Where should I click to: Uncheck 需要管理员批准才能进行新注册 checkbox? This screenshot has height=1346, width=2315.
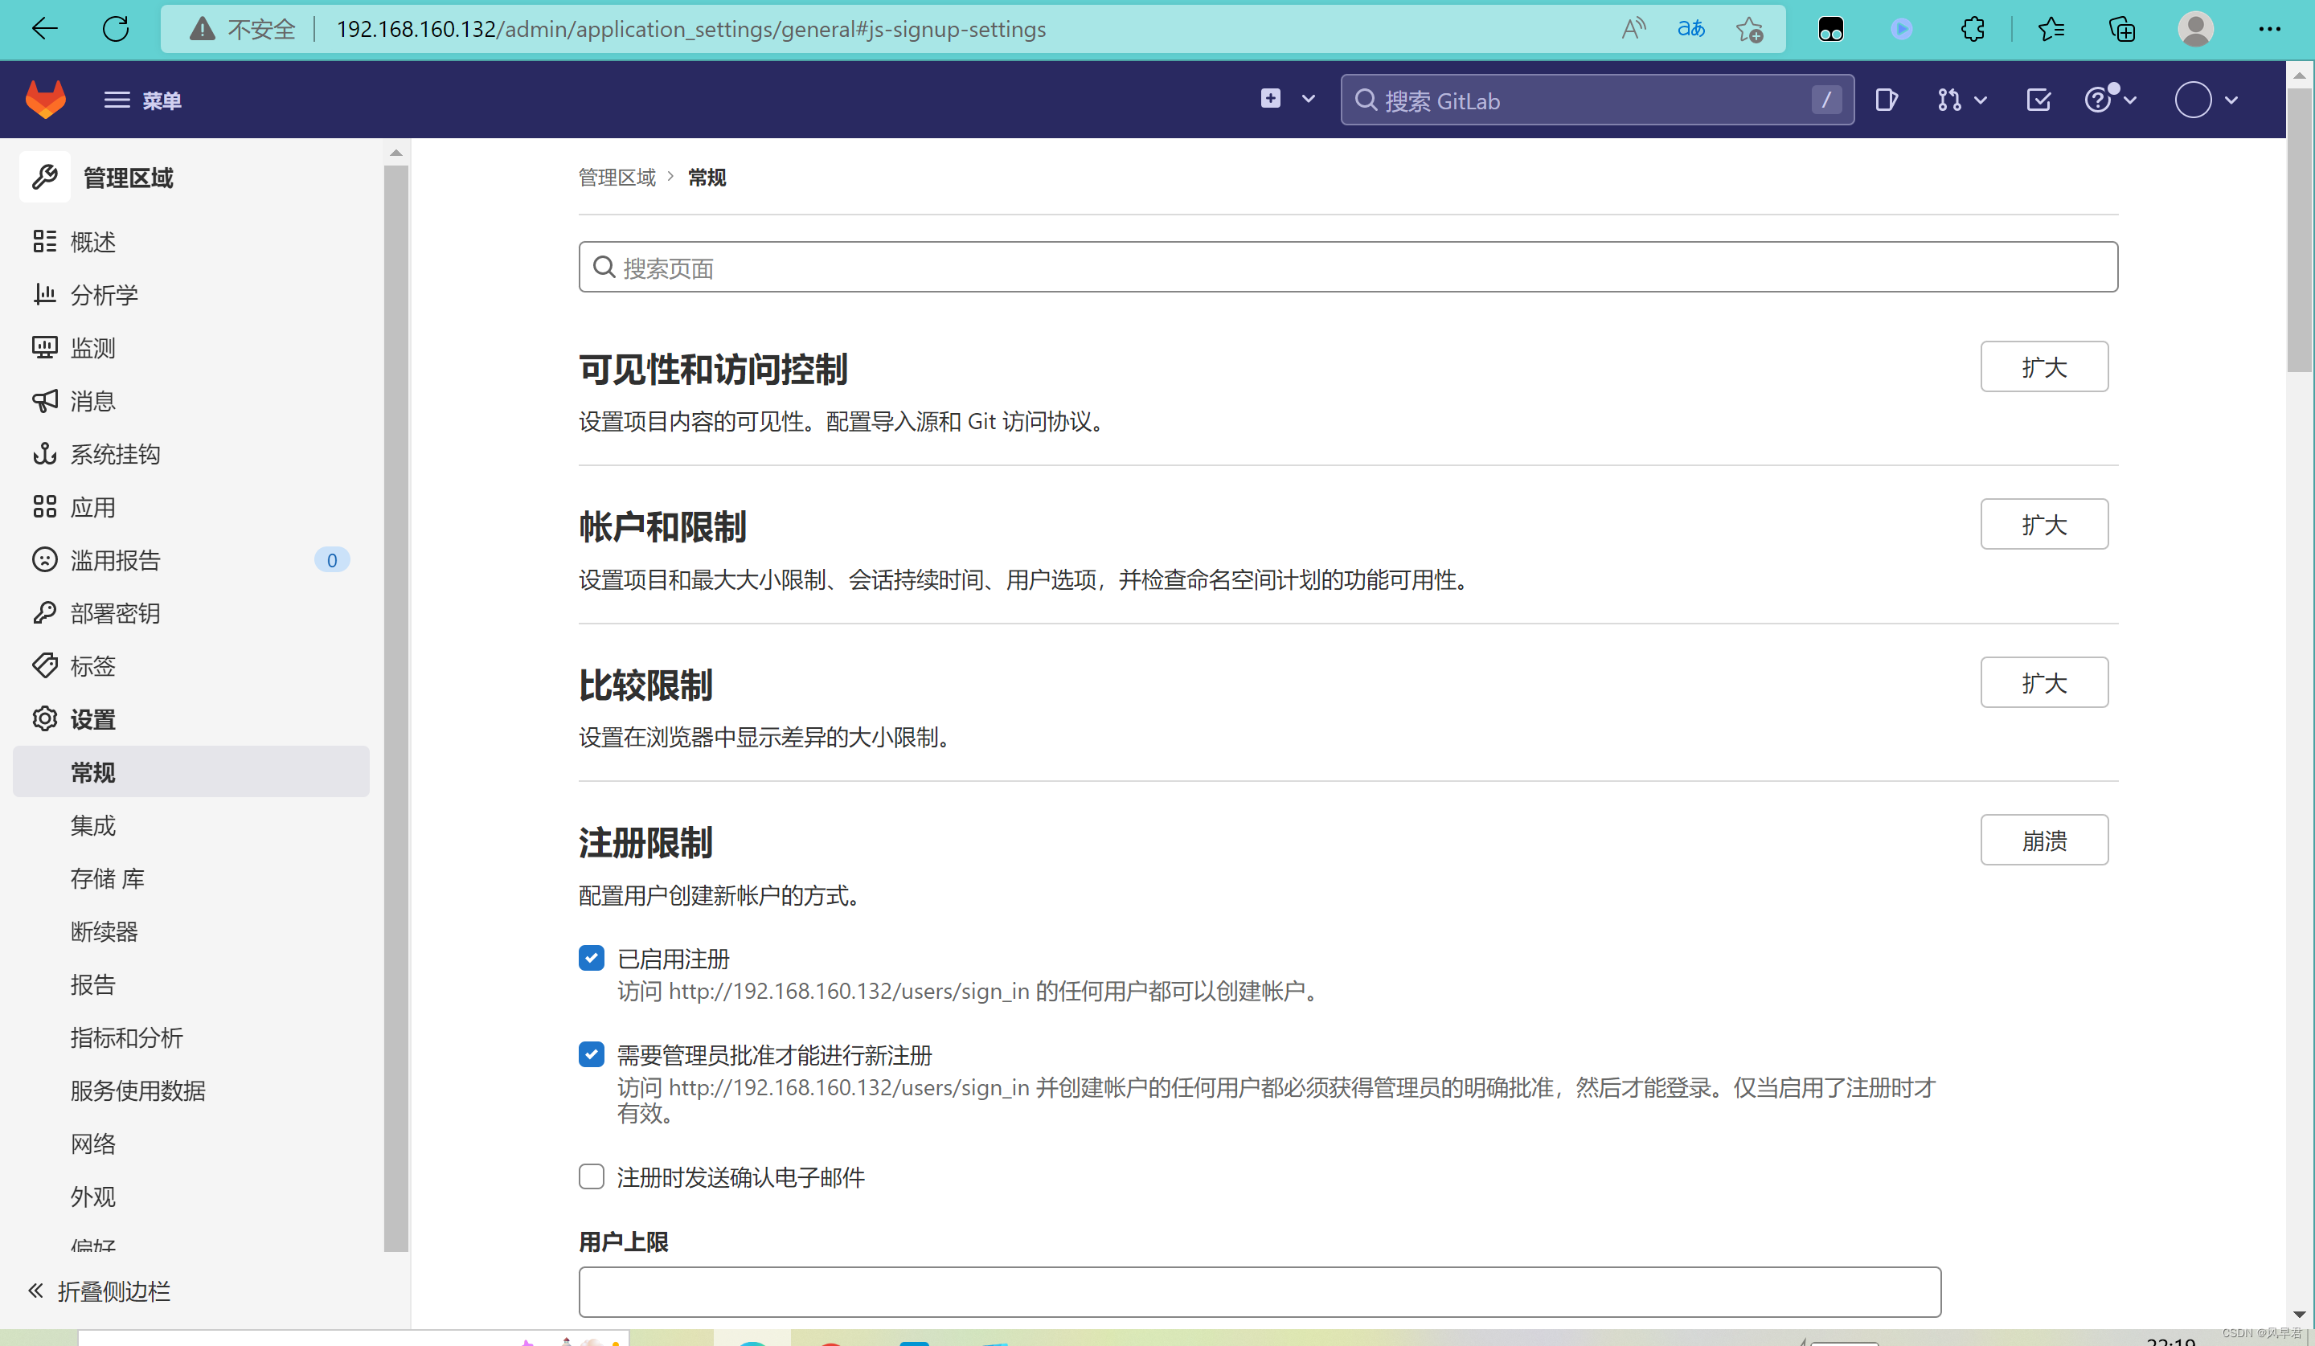point(592,1054)
